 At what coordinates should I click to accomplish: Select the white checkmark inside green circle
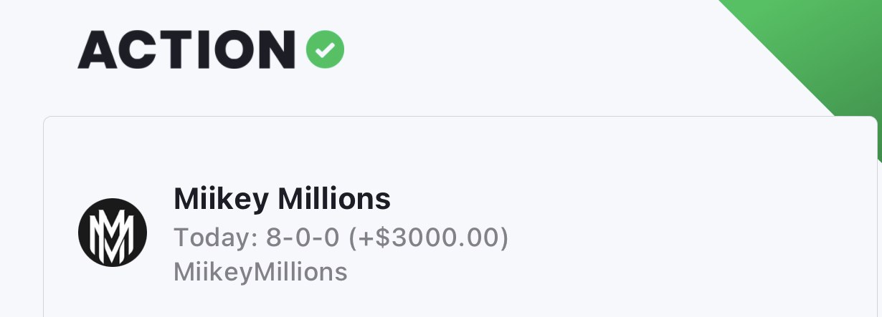325,49
